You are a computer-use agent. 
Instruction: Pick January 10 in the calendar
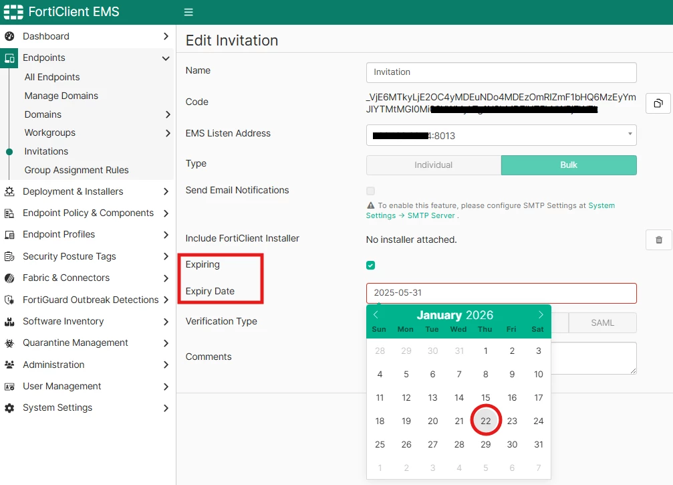coord(538,374)
